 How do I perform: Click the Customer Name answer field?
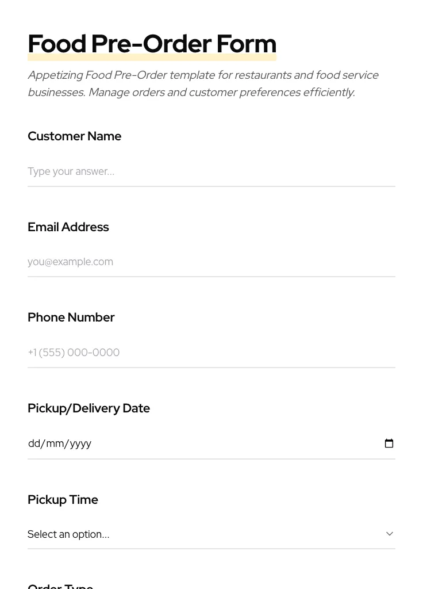tap(211, 171)
